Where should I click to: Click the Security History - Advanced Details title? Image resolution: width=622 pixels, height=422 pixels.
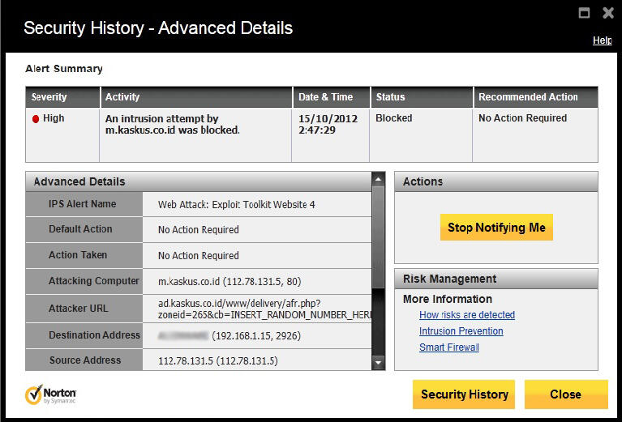tap(158, 28)
